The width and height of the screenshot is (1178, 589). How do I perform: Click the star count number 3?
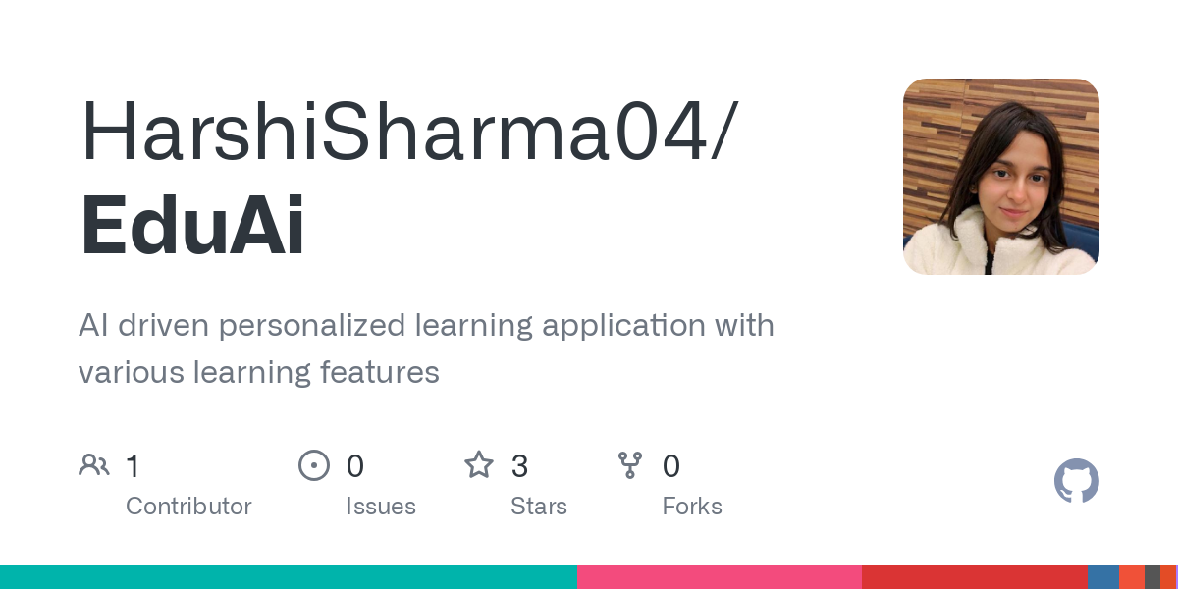pos(519,466)
